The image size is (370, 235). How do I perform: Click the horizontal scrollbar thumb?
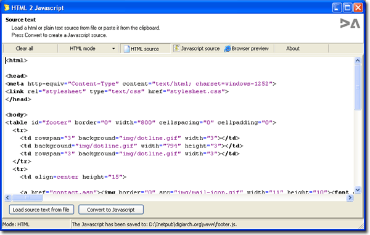27,197
